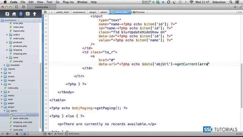
Task: Place cursor on line 43 data-url code
Action: [154, 64]
